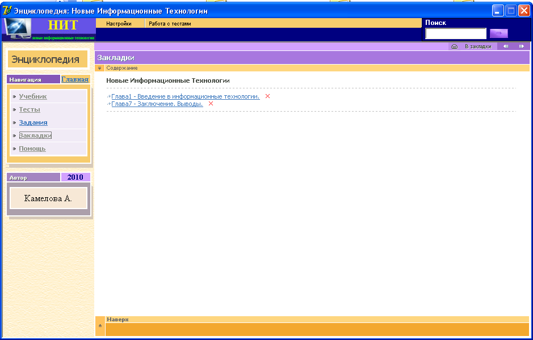Open bookmark Глава7 - Заключение. Выводы.
The width and height of the screenshot is (533, 340).
(157, 104)
